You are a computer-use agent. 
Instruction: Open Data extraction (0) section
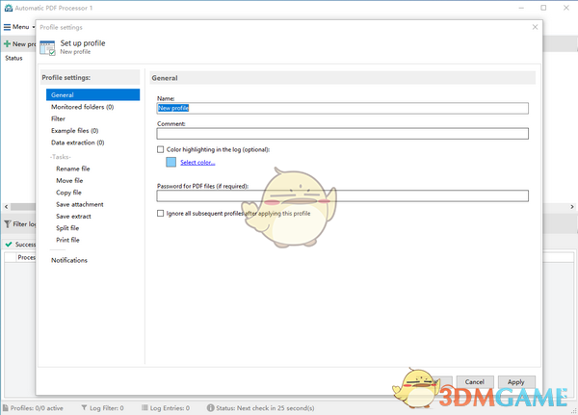click(x=77, y=143)
